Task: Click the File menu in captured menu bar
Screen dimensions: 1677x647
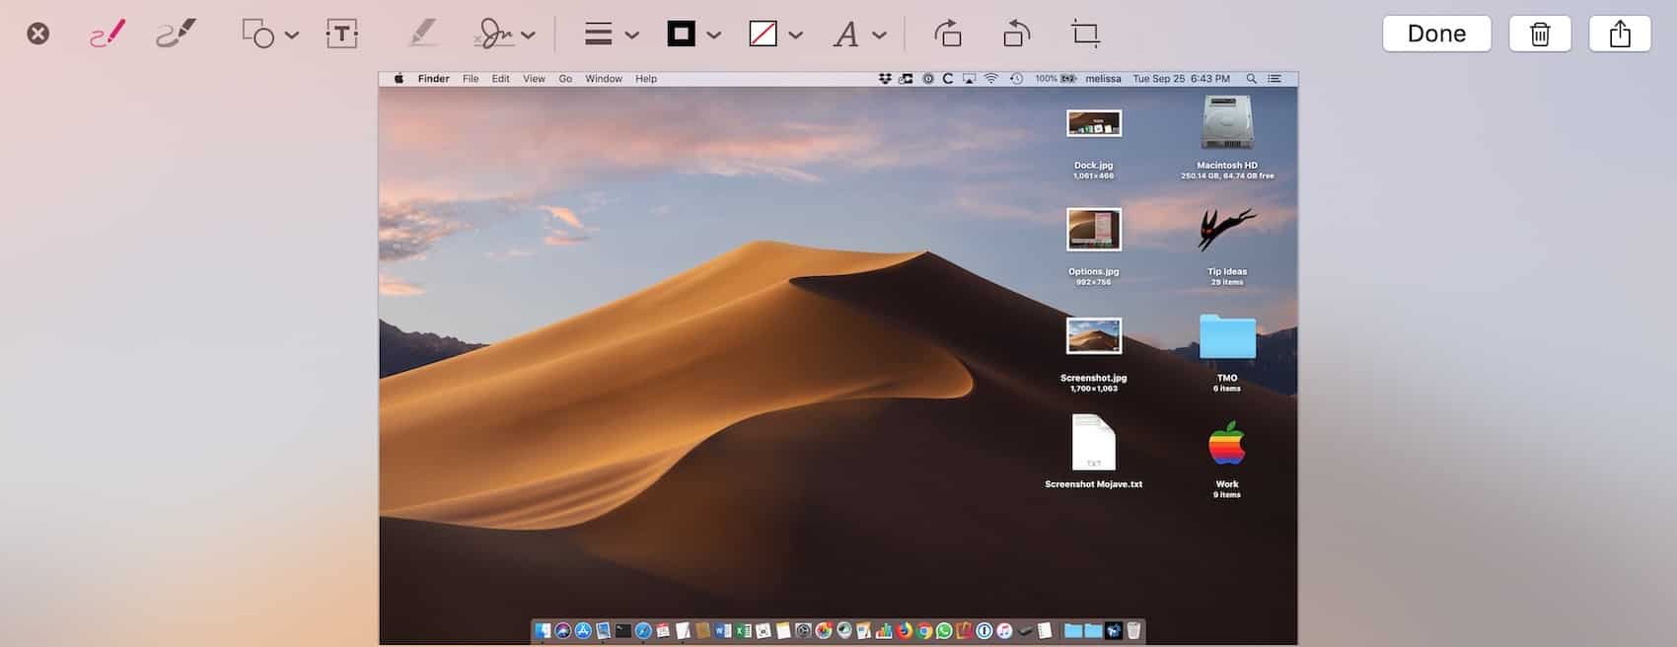Action: click(x=471, y=79)
